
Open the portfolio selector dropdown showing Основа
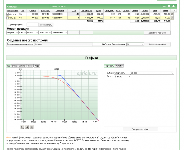pos(152,73)
